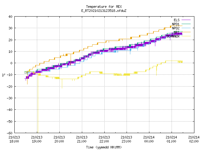
Task: Click the 'Time (yymmdd HH:MM)' axis title
Action: 104,147
